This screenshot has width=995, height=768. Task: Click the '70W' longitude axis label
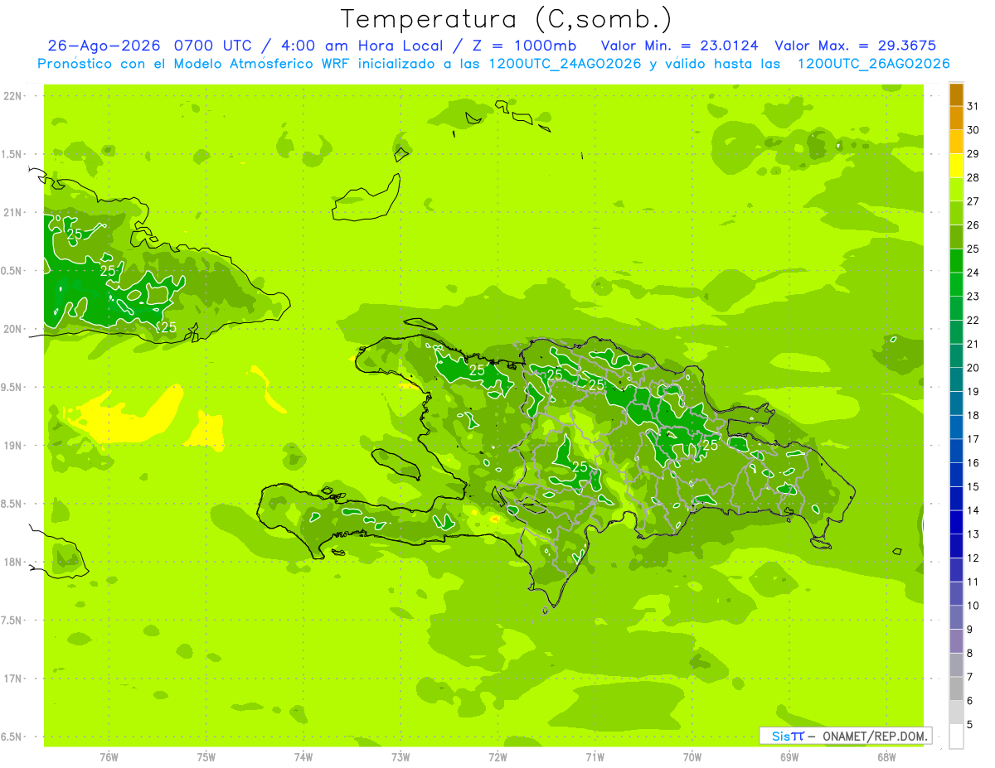(692, 757)
